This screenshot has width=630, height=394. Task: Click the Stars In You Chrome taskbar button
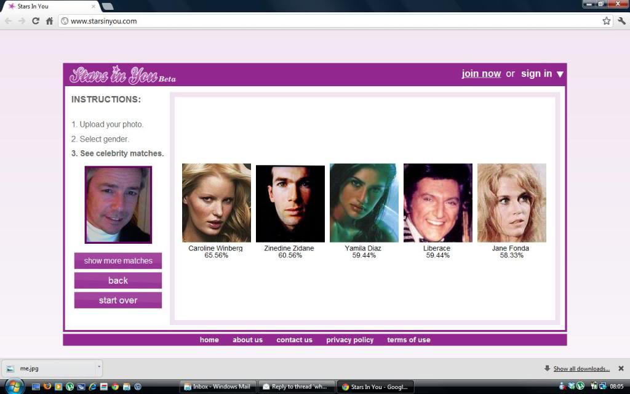375,387
